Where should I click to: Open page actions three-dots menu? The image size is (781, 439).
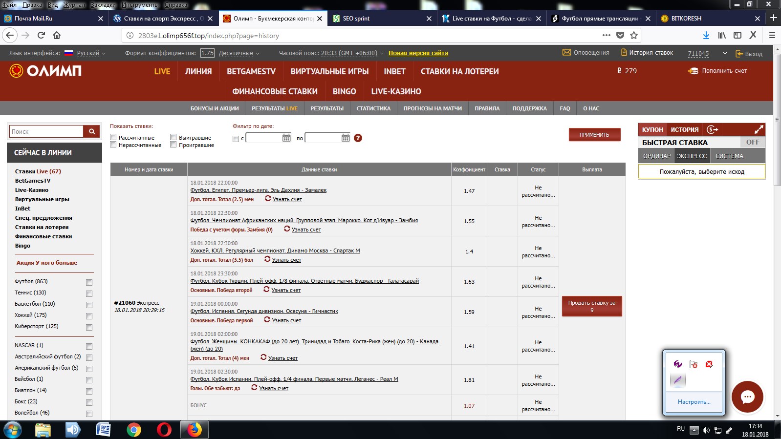pyautogui.click(x=607, y=35)
